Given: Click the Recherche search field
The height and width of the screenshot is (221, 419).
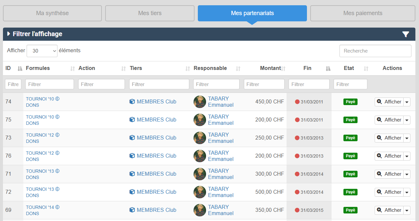Looking at the screenshot, I should [375, 51].
